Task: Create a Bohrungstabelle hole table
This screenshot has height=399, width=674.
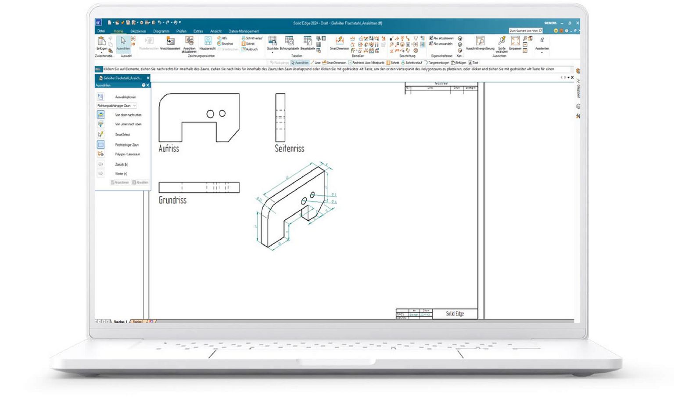Action: point(289,43)
